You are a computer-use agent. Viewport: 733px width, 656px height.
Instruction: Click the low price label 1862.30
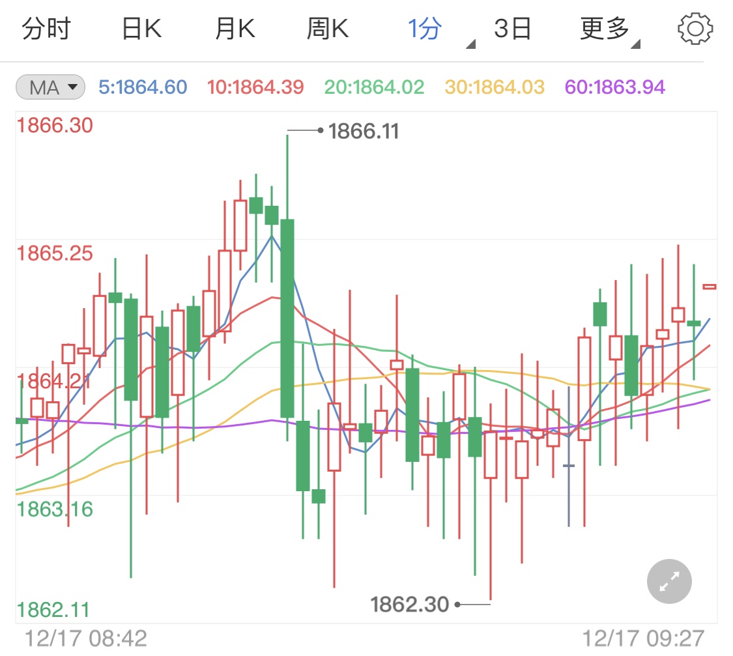pos(410,605)
